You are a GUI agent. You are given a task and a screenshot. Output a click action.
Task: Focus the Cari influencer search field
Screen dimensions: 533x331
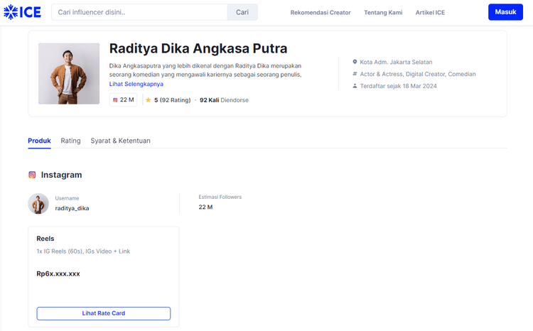[x=139, y=12]
